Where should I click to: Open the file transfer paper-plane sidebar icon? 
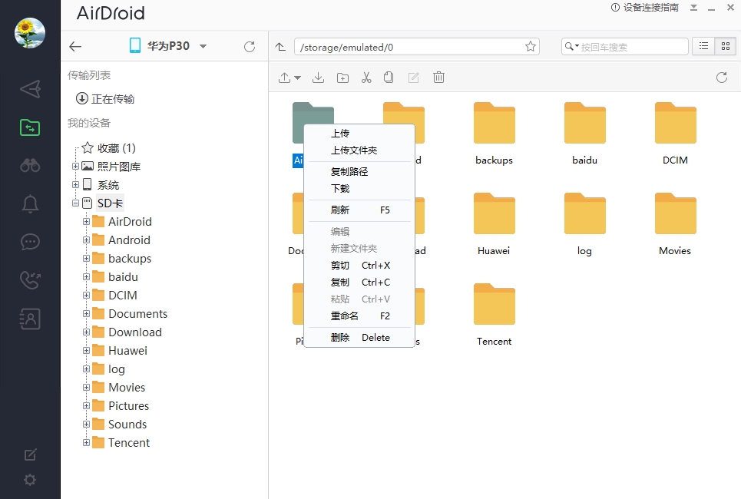coord(30,89)
